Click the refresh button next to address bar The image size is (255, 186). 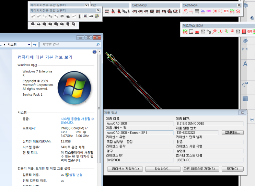[x=35, y=45]
